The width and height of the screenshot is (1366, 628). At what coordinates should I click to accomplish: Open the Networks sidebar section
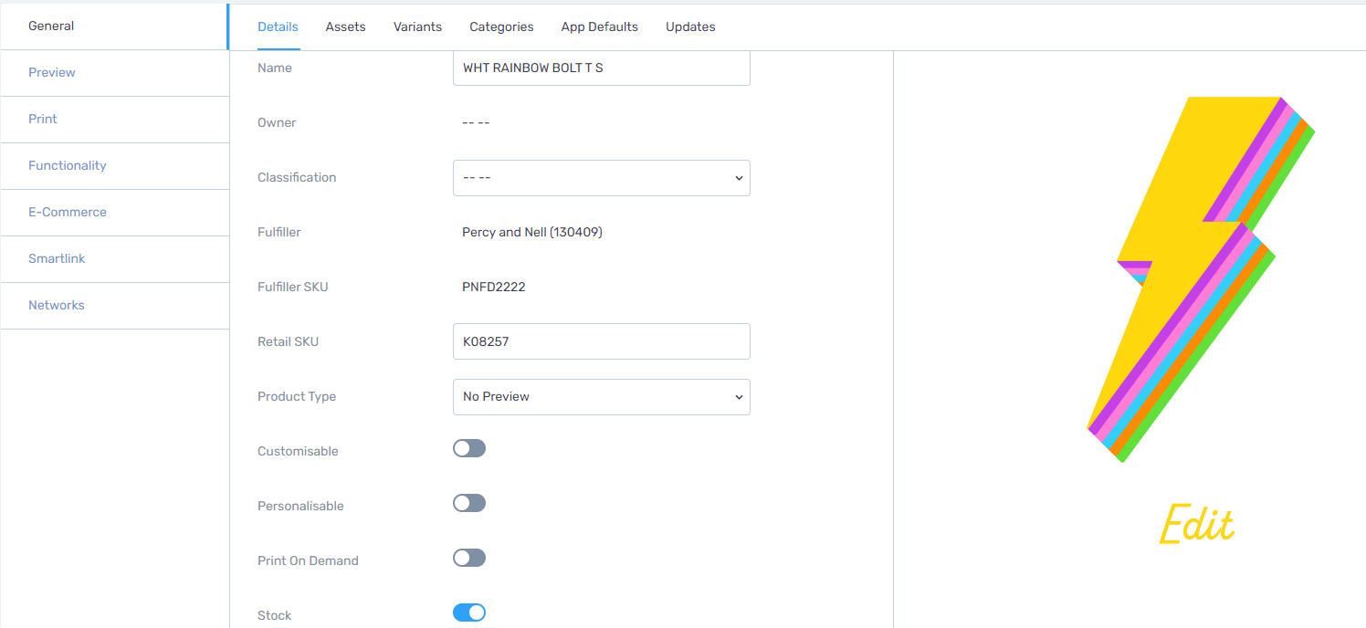click(114, 306)
